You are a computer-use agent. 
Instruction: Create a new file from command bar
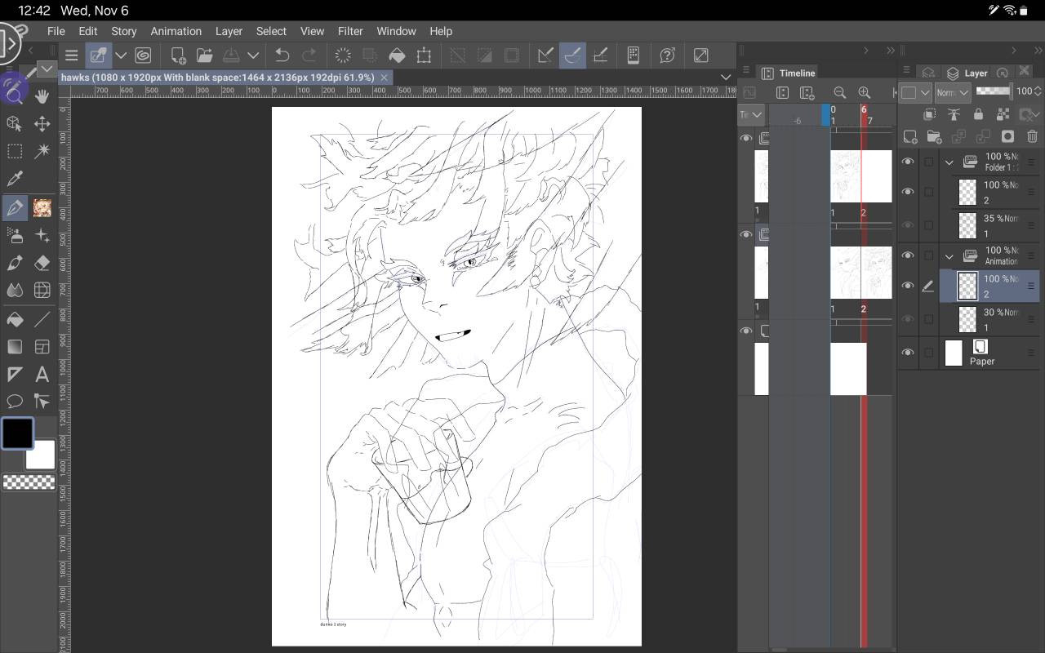pos(178,56)
